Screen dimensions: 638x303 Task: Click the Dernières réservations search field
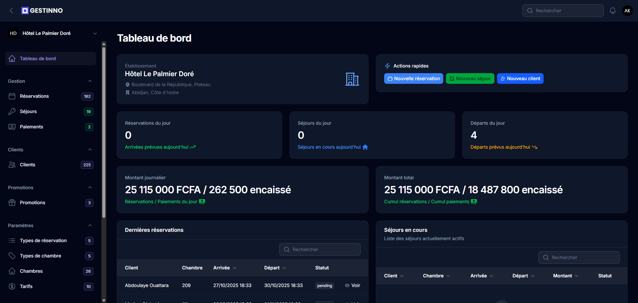point(320,249)
